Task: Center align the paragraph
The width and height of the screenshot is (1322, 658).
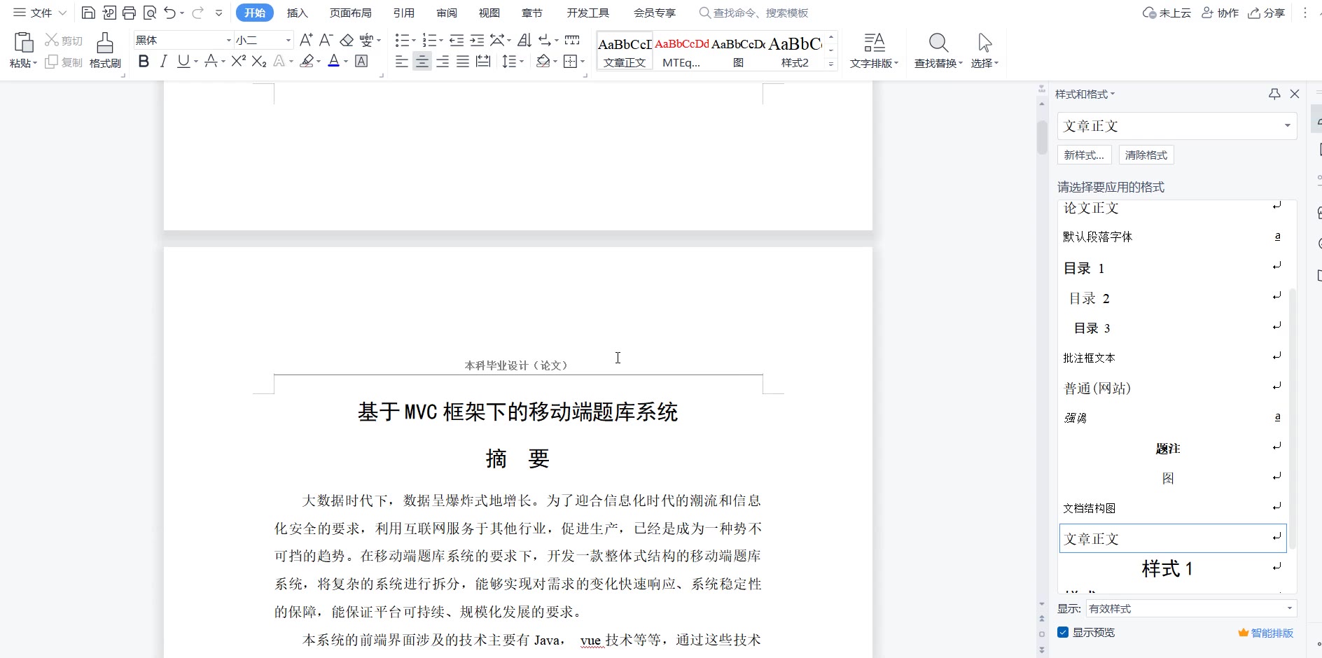Action: tap(422, 61)
